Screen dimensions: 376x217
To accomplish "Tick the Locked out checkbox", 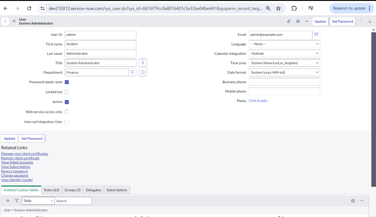I will (x=67, y=92).
